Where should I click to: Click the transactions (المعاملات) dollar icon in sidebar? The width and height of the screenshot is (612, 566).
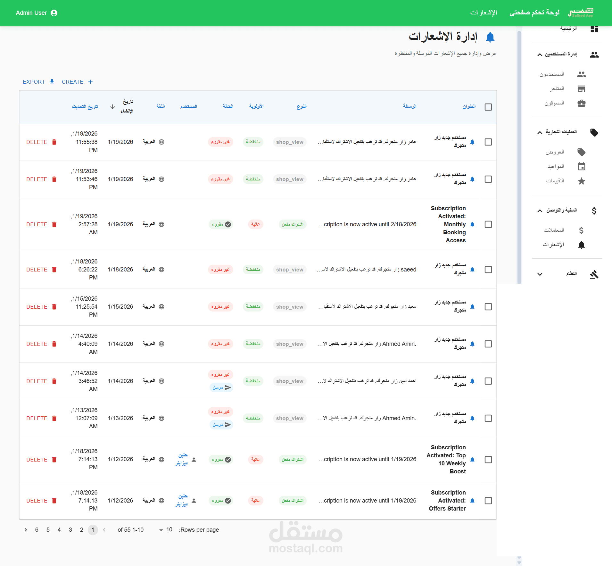click(582, 230)
